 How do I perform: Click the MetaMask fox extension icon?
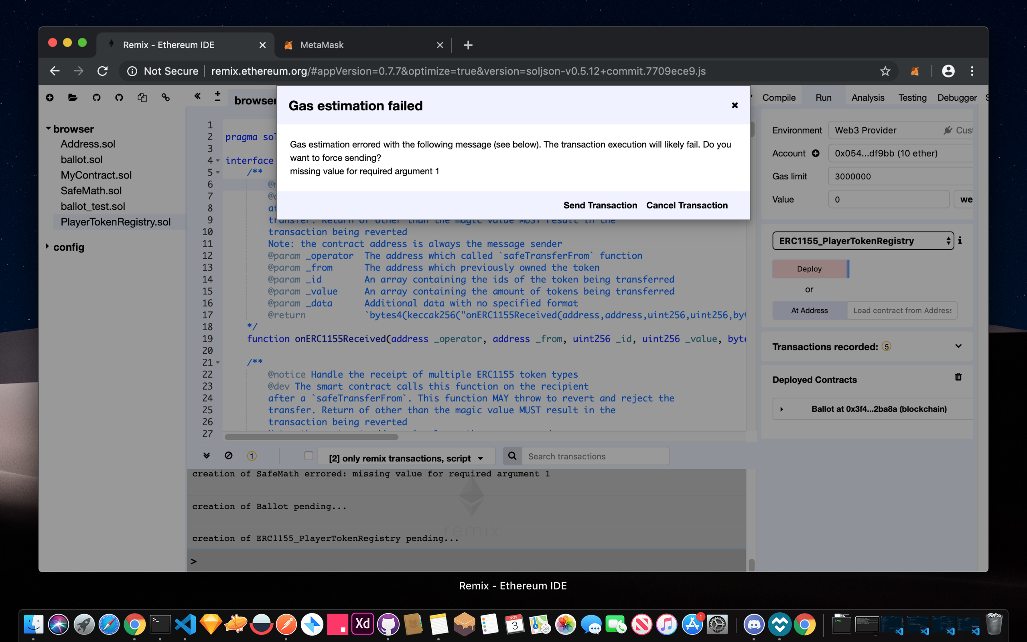tap(915, 71)
